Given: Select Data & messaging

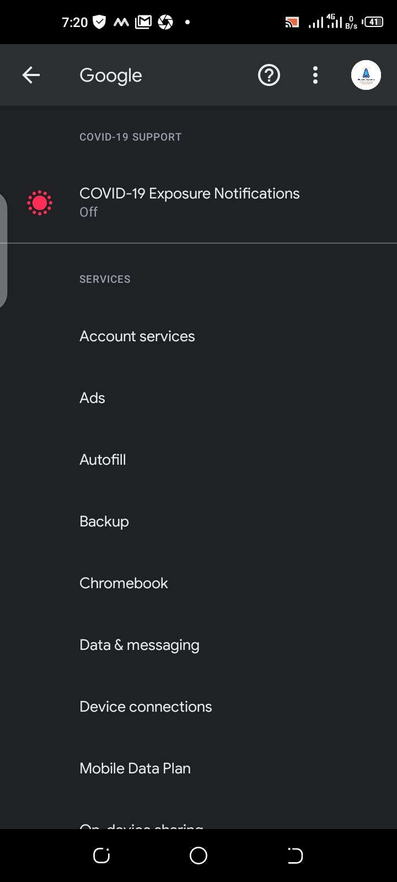Looking at the screenshot, I should (140, 645).
